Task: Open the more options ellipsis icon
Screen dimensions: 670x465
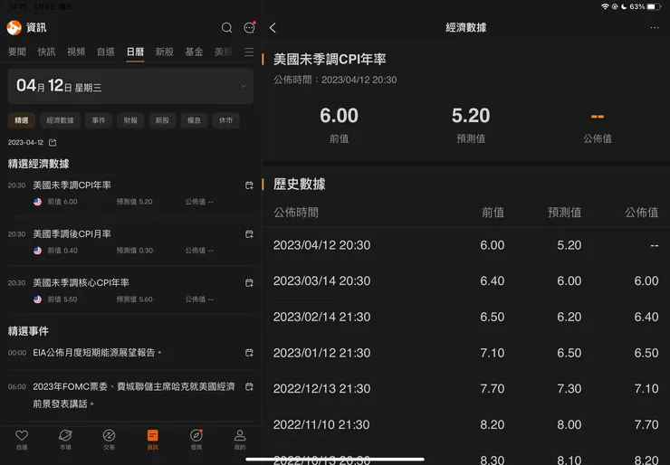Action: pyautogui.click(x=655, y=28)
